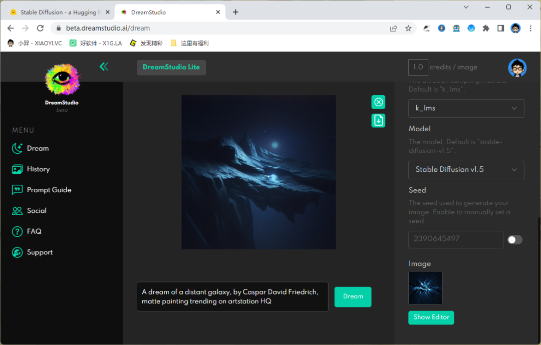Close the Stable Diffusion Hugging Face tab
Screen dimensions: 541x345
(x=108, y=12)
